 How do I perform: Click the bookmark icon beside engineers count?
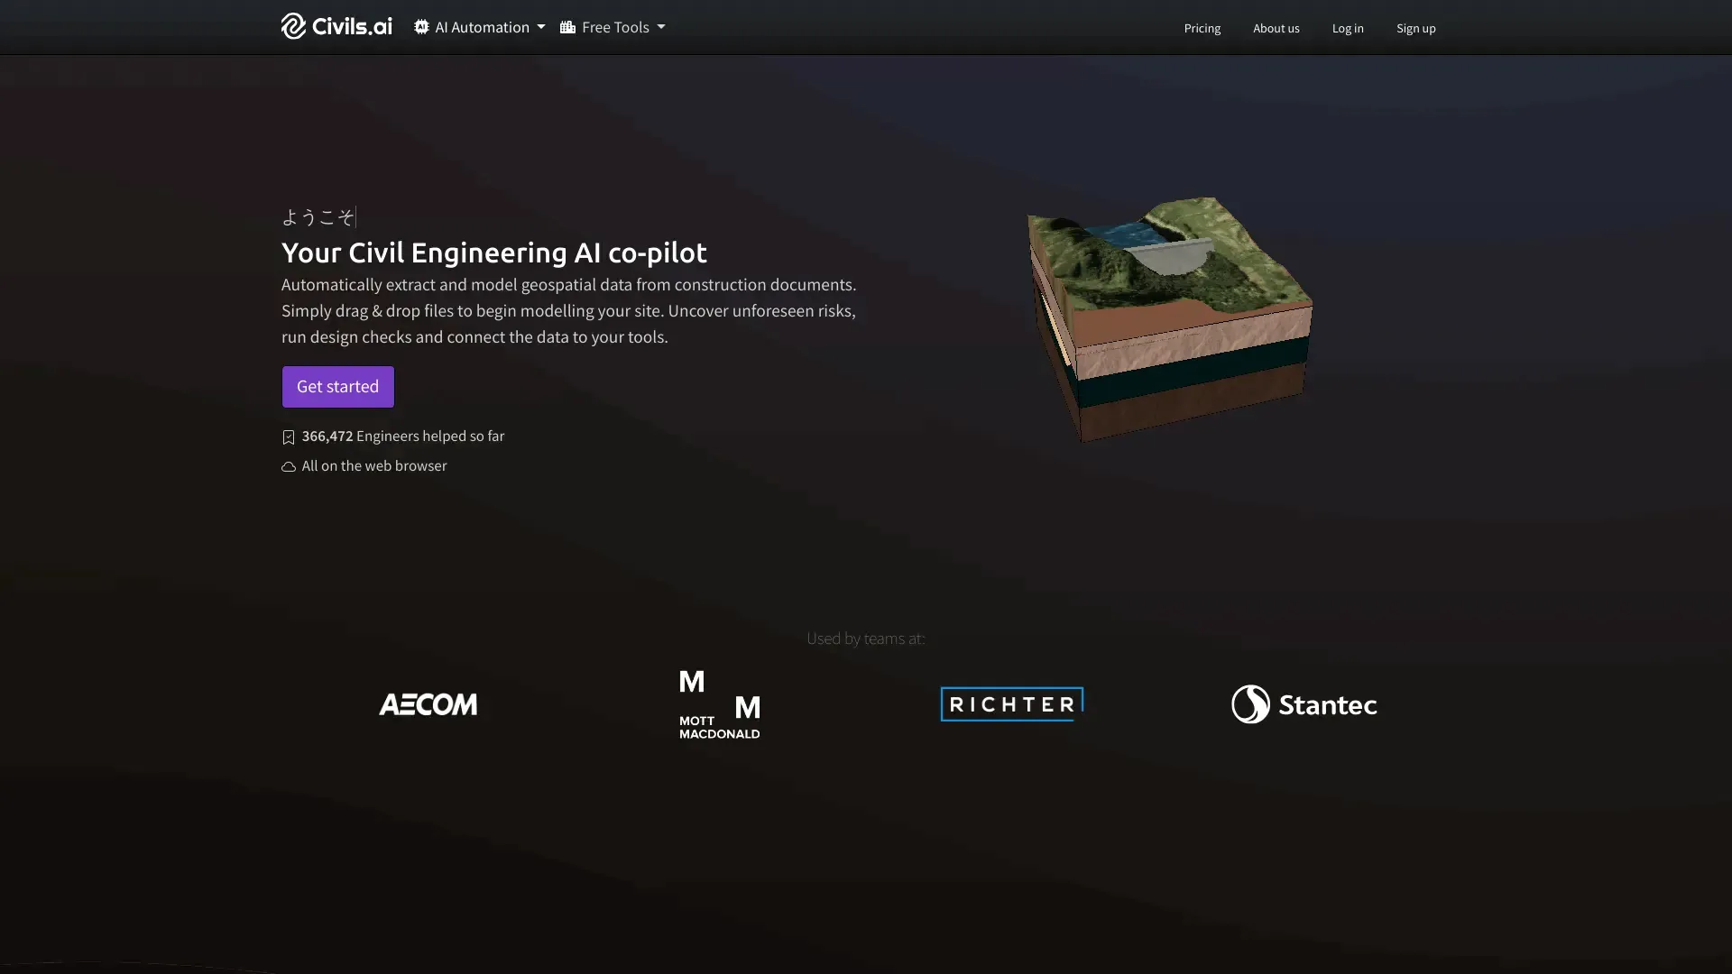click(x=289, y=437)
